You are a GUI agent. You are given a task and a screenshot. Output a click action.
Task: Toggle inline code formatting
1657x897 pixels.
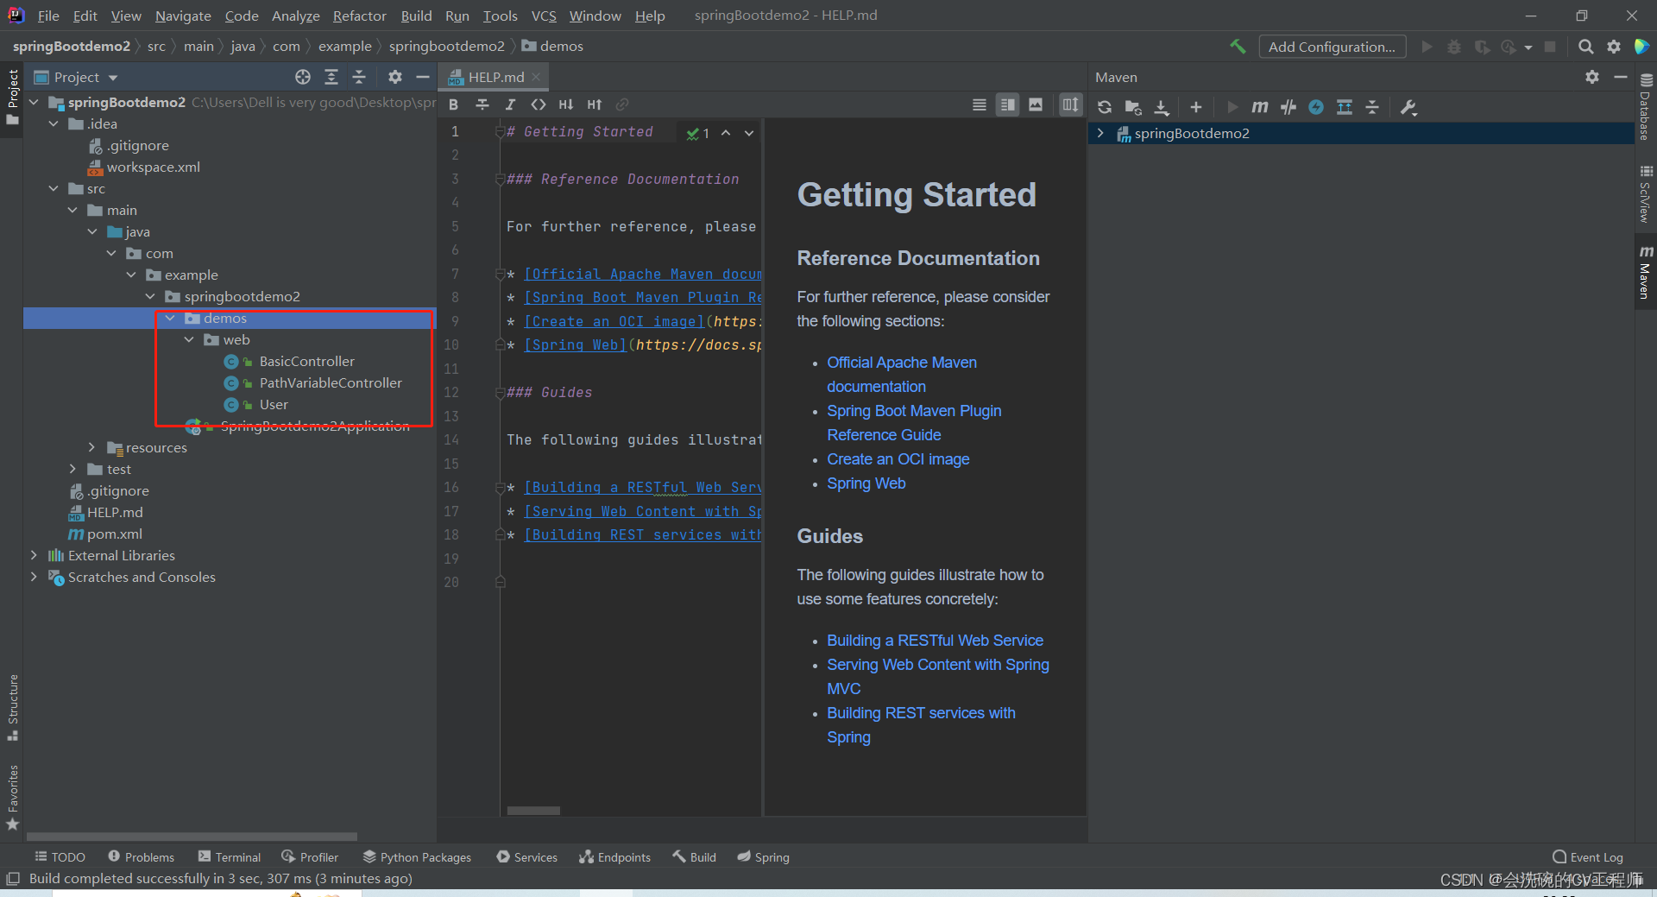click(539, 104)
